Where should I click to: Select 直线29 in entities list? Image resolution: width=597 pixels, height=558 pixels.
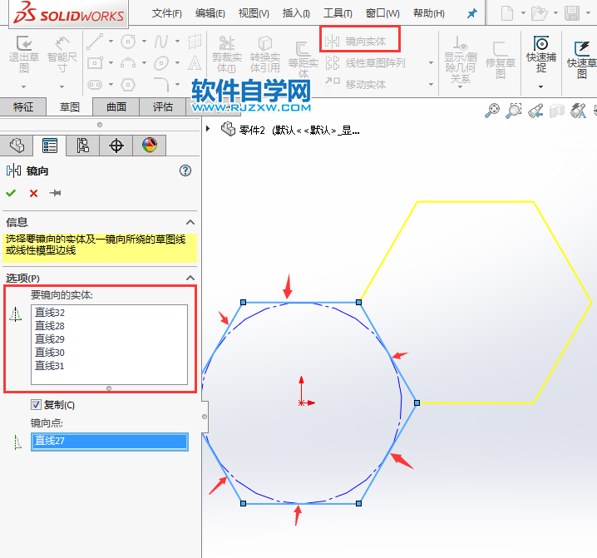(x=50, y=339)
